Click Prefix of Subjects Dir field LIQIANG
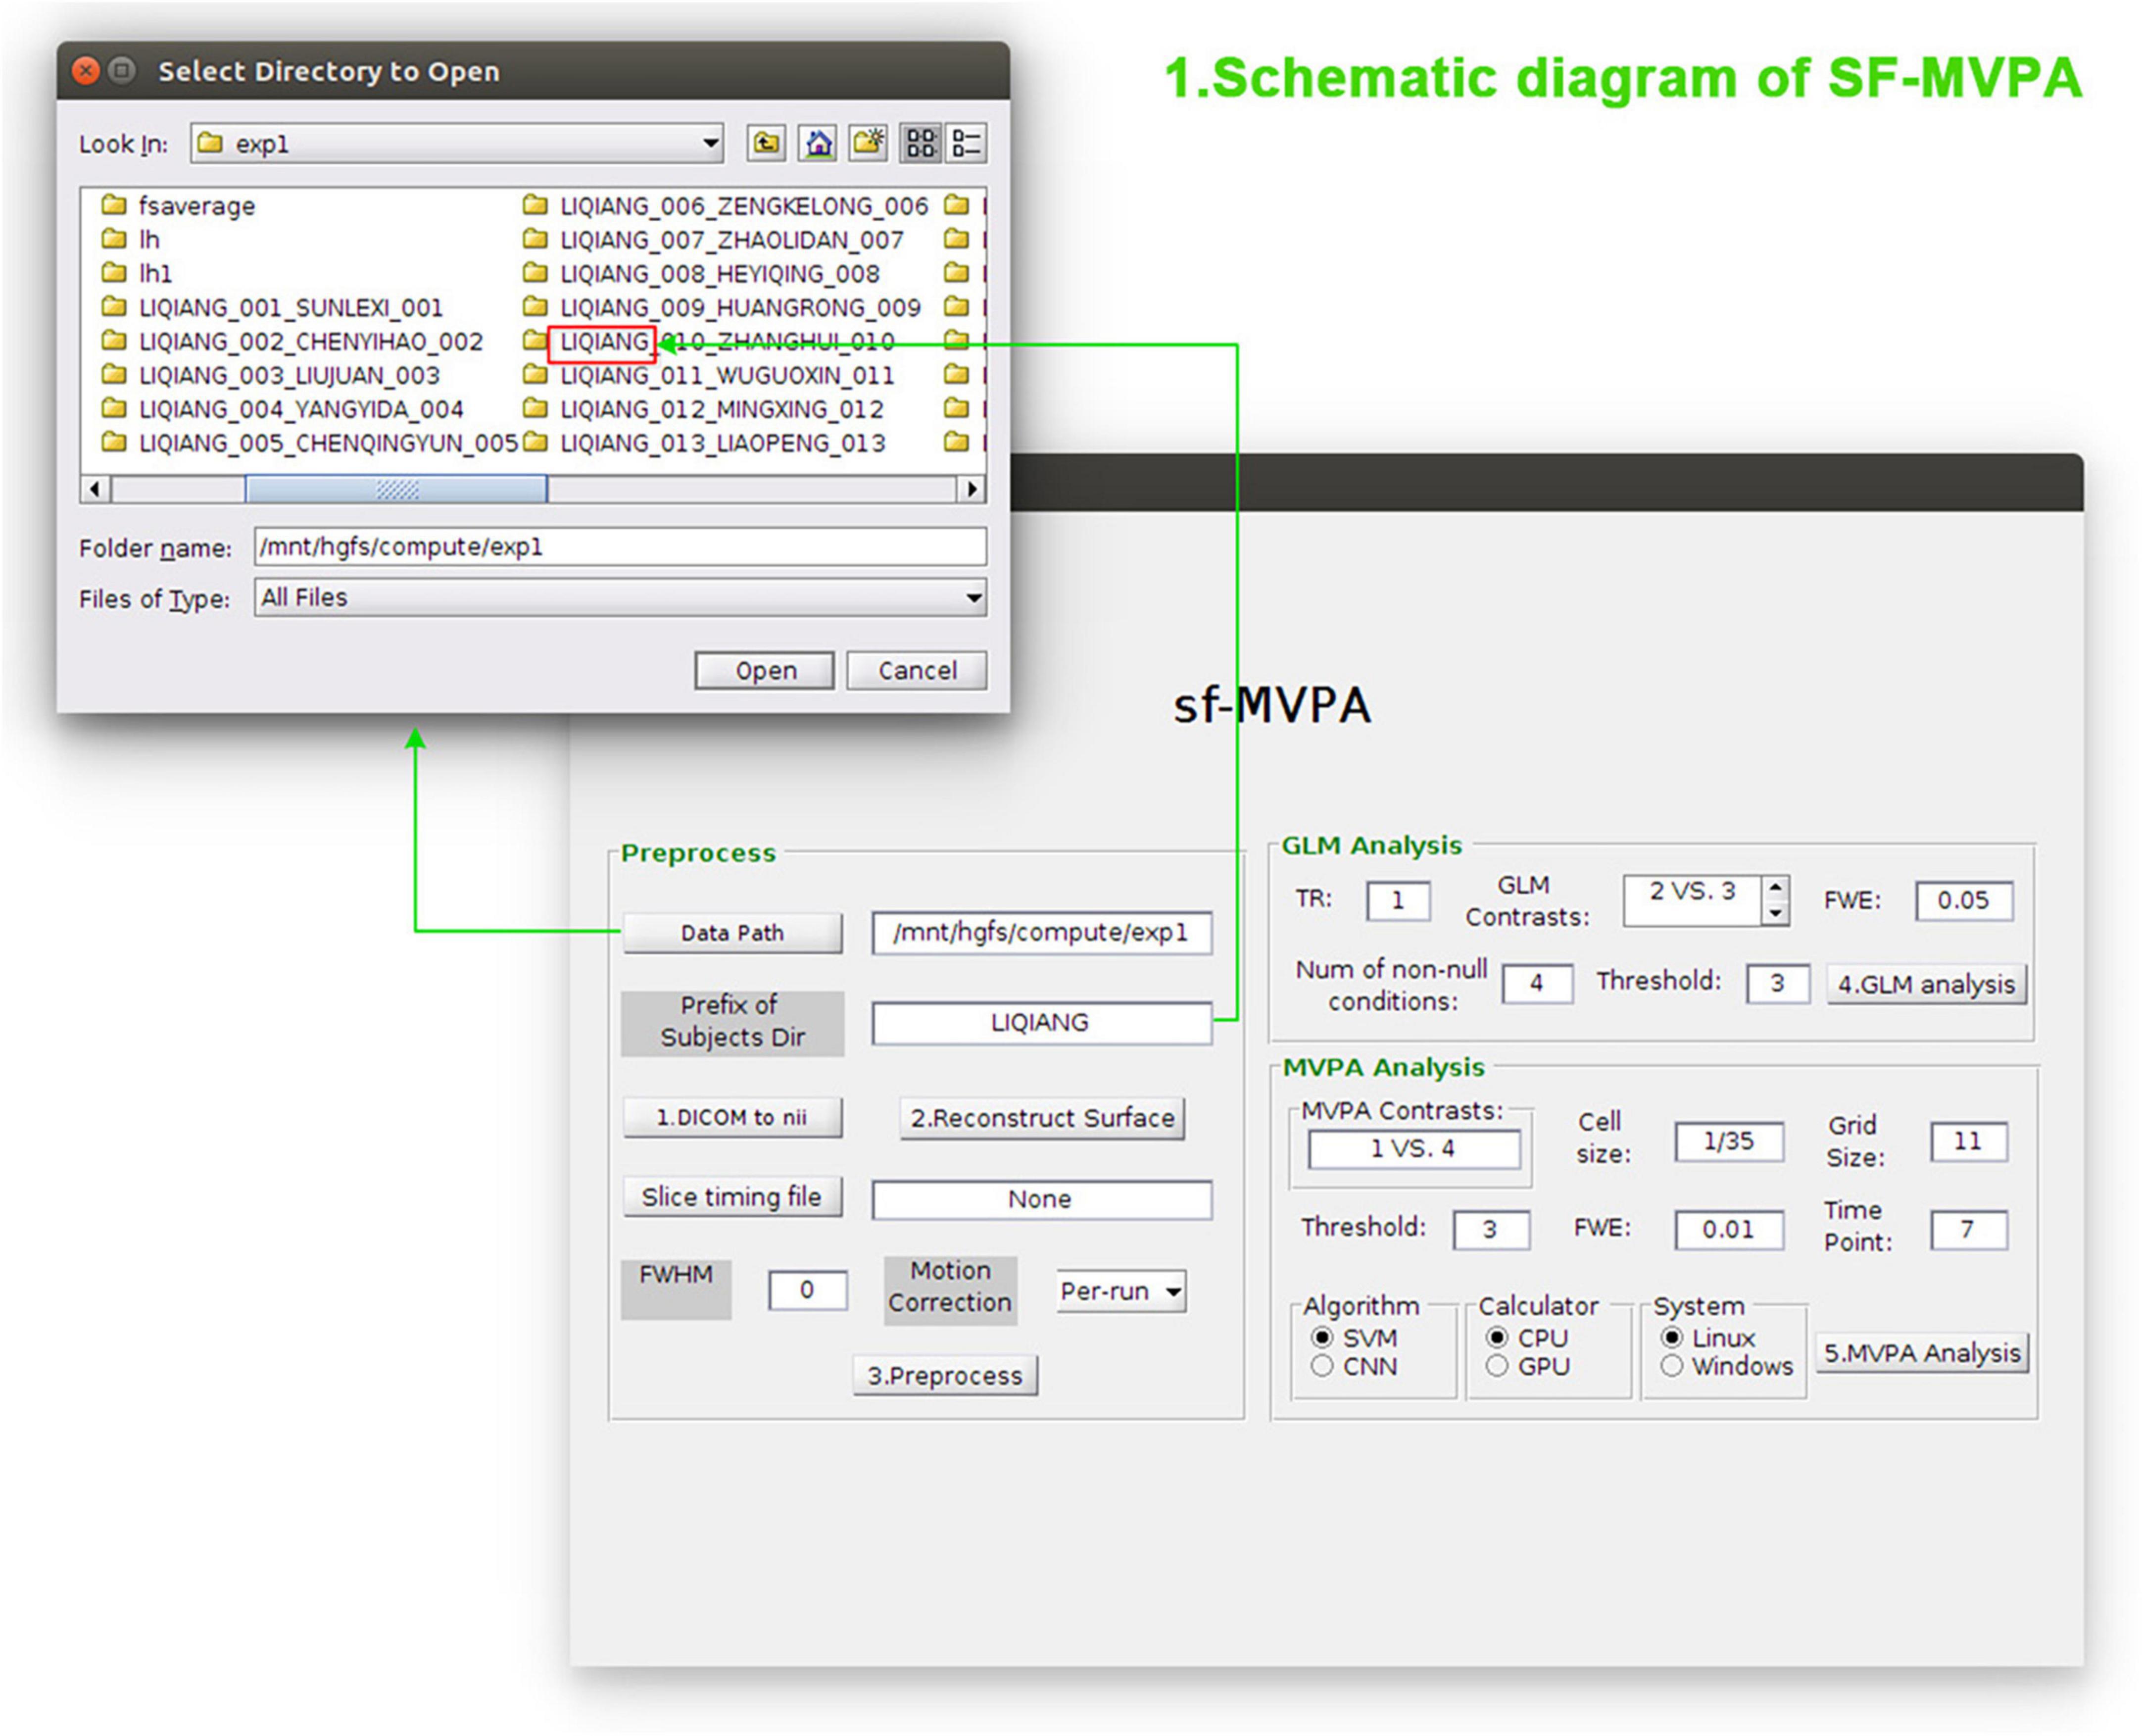This screenshot has height=1736, width=2142. click(x=1041, y=1023)
